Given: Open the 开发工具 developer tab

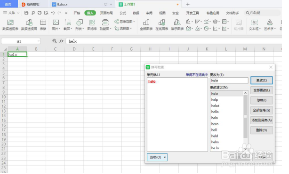Looking at the screenshot, I should point(193,13).
